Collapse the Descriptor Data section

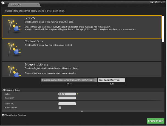(3, 90)
